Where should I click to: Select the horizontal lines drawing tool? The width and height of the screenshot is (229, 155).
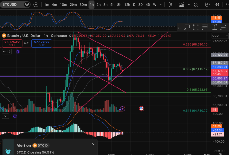click(205, 27)
